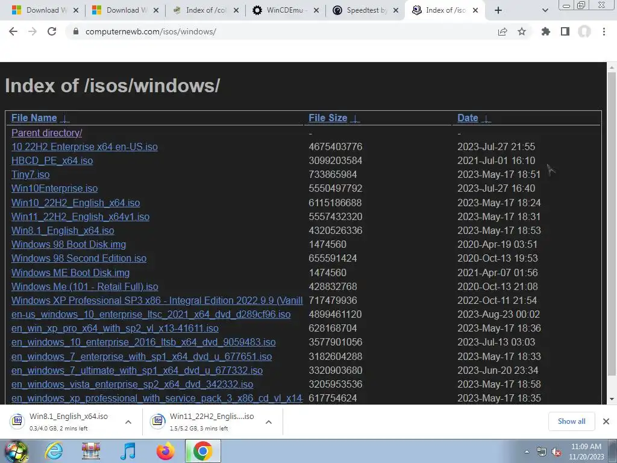This screenshot has width=617, height=463.
Task: Click the lock icon in the address bar
Action: click(76, 31)
